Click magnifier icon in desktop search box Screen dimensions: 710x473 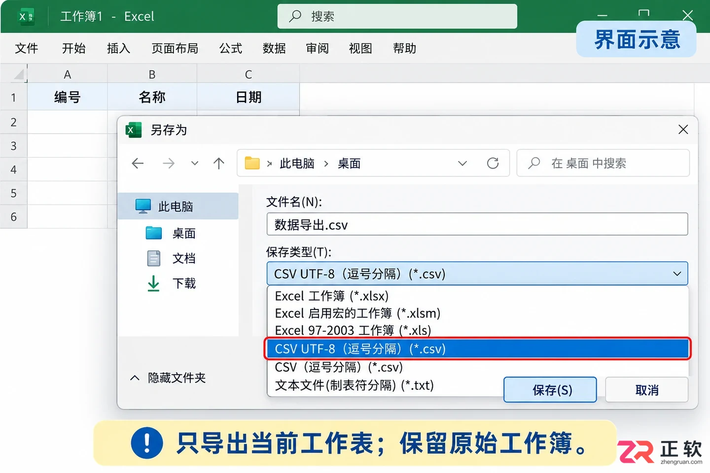[x=534, y=163]
